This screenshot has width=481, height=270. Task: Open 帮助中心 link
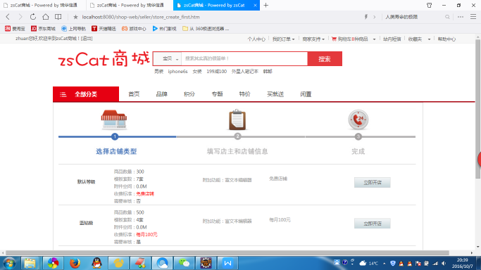tap(446, 39)
